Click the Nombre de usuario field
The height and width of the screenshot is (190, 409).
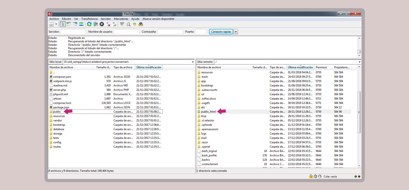click(127, 32)
